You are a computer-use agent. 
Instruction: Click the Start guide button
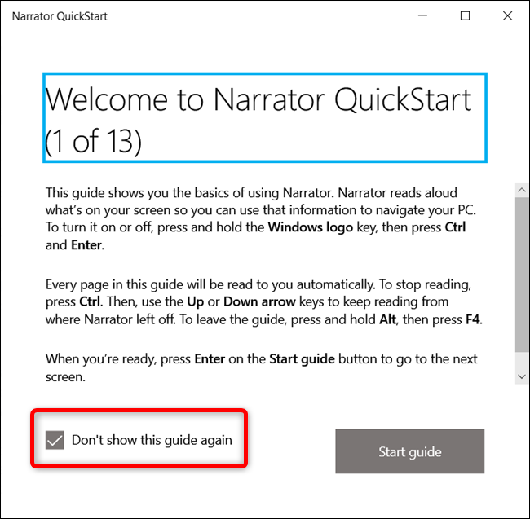(x=409, y=451)
